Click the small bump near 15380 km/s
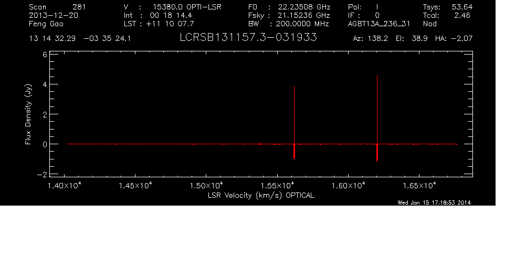 coord(260,143)
